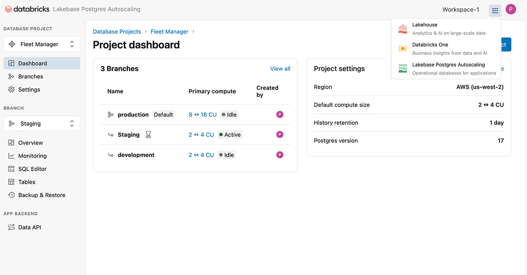The image size is (527, 275).
Task: Click the View all branches link
Action: [280, 69]
